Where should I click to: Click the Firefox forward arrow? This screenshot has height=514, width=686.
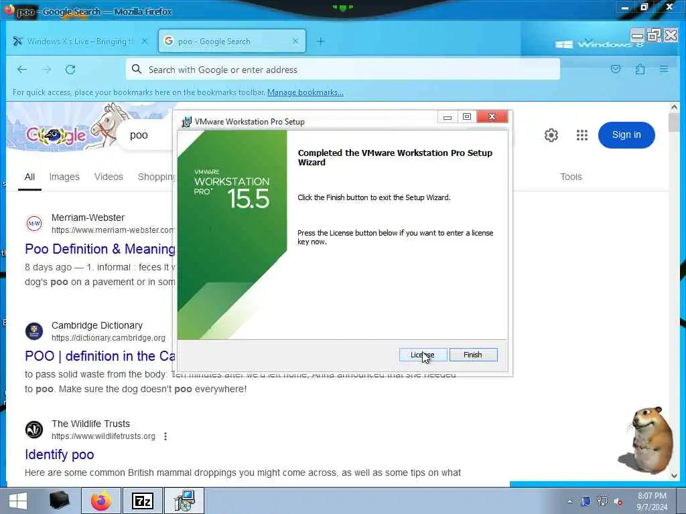46,69
